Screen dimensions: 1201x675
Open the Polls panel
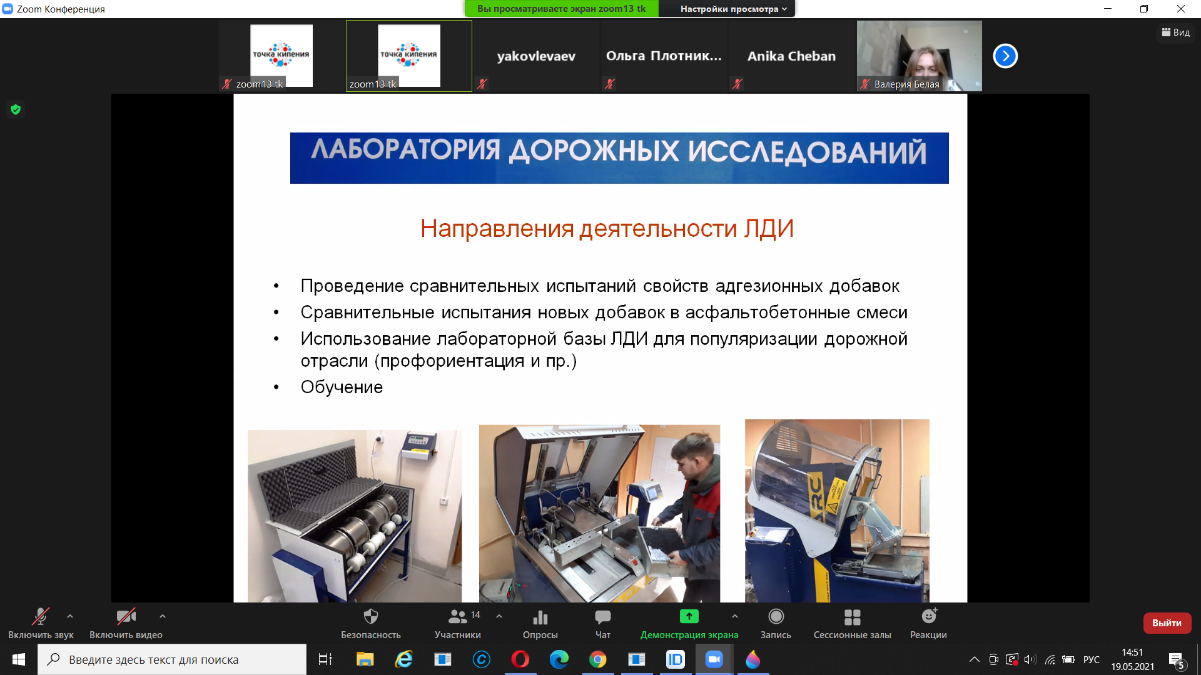540,623
